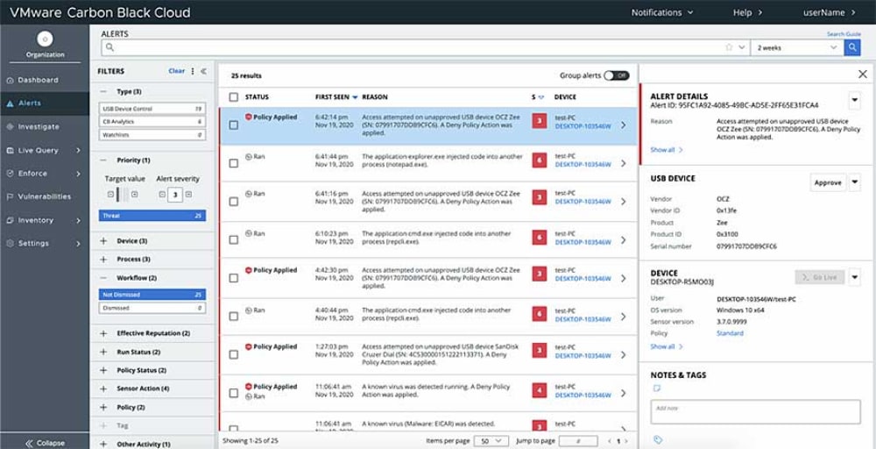Viewport: 876px width, 449px height.
Task: Select USB Device Control filter
Action: pyautogui.click(x=152, y=109)
